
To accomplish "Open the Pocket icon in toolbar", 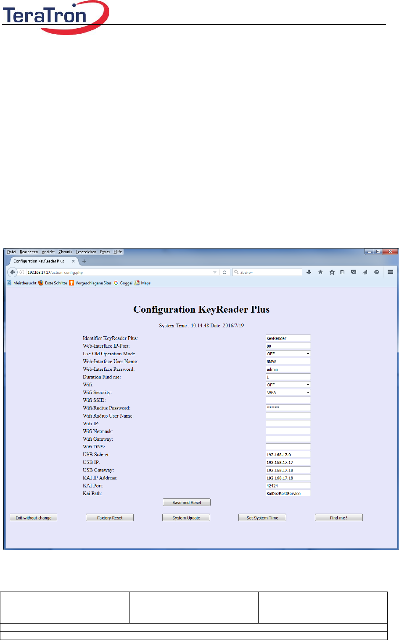I will (x=354, y=272).
